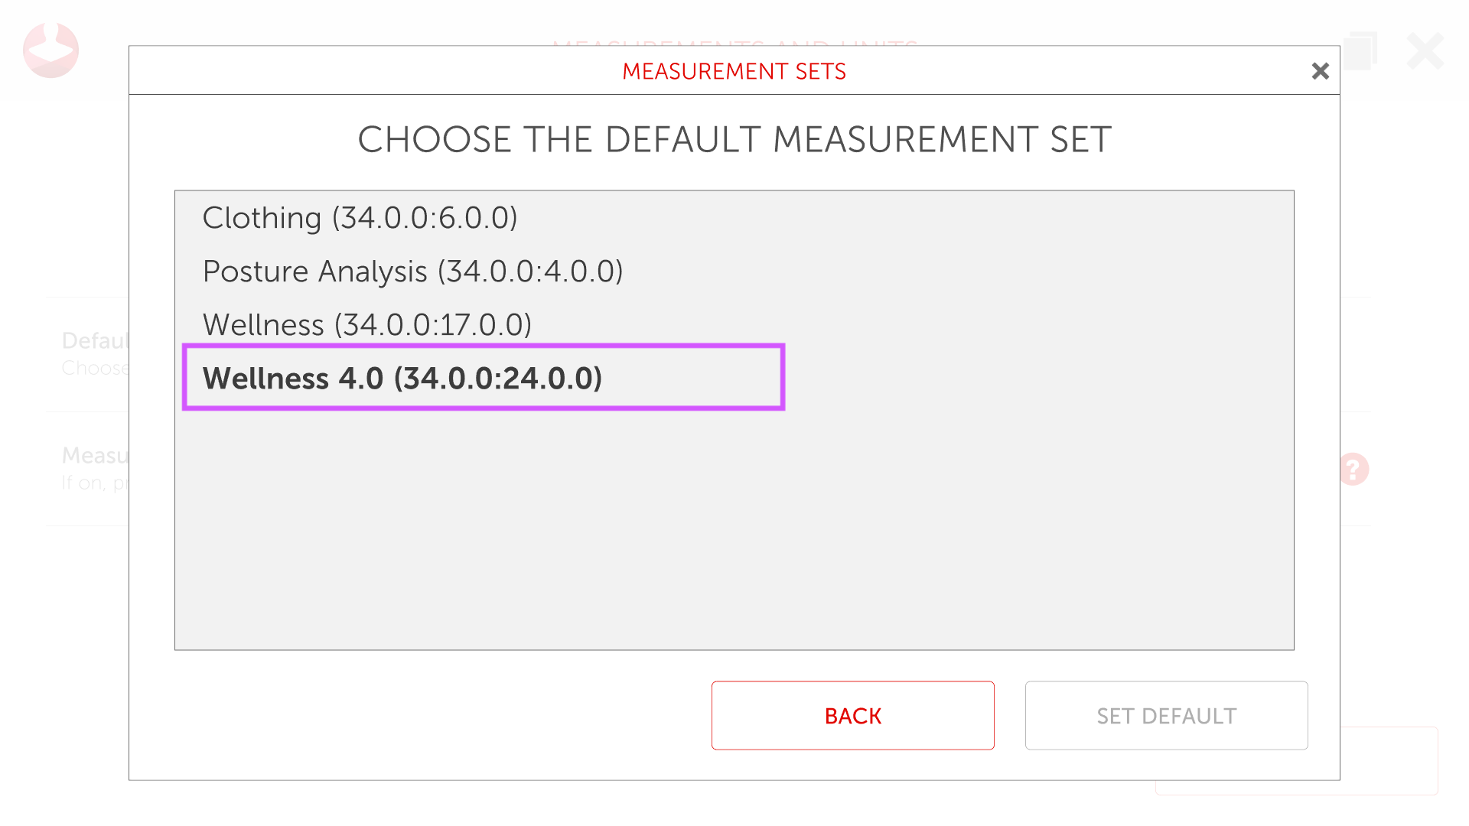
Task: Click the Choose the Default Measurement Set heading
Action: (734, 140)
